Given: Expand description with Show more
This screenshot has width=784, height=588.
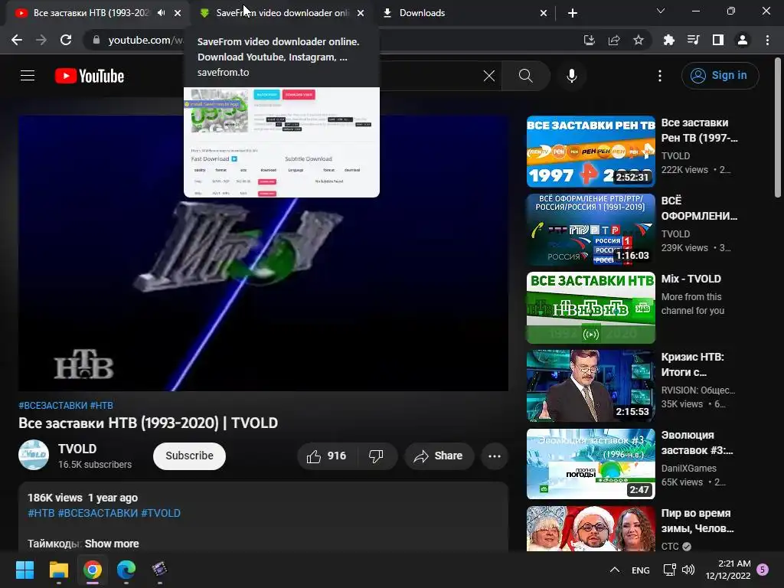Looking at the screenshot, I should (112, 544).
